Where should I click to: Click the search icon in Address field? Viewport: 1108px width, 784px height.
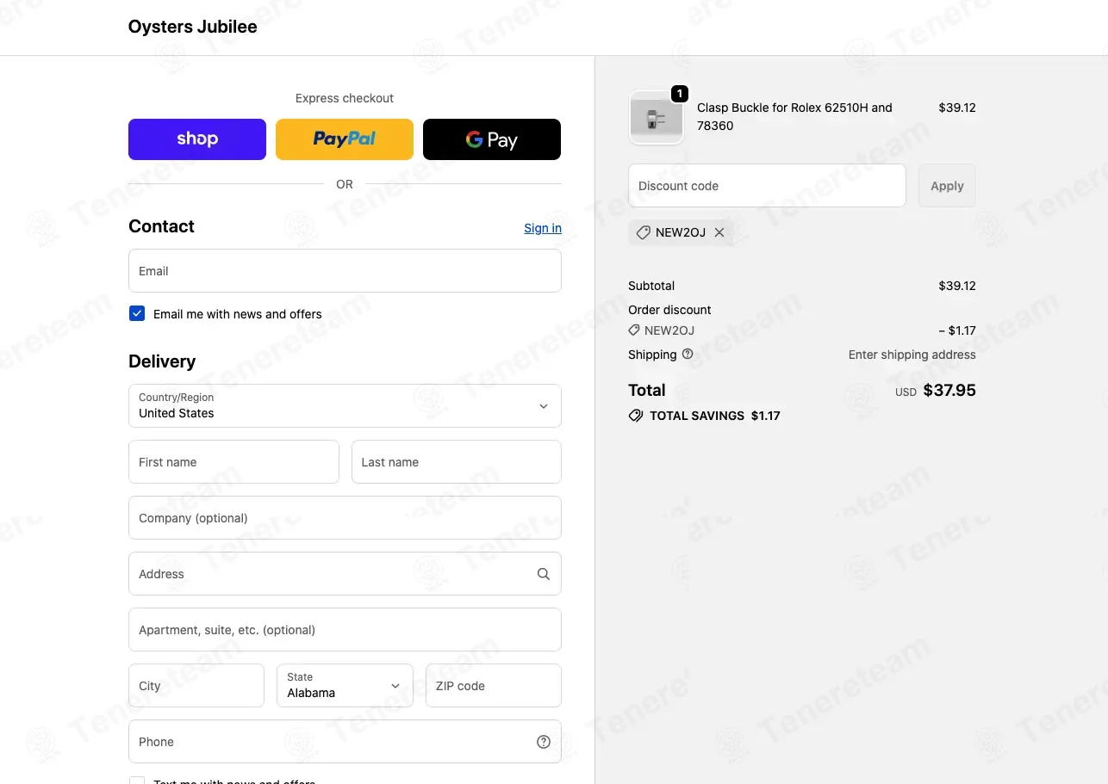(543, 574)
